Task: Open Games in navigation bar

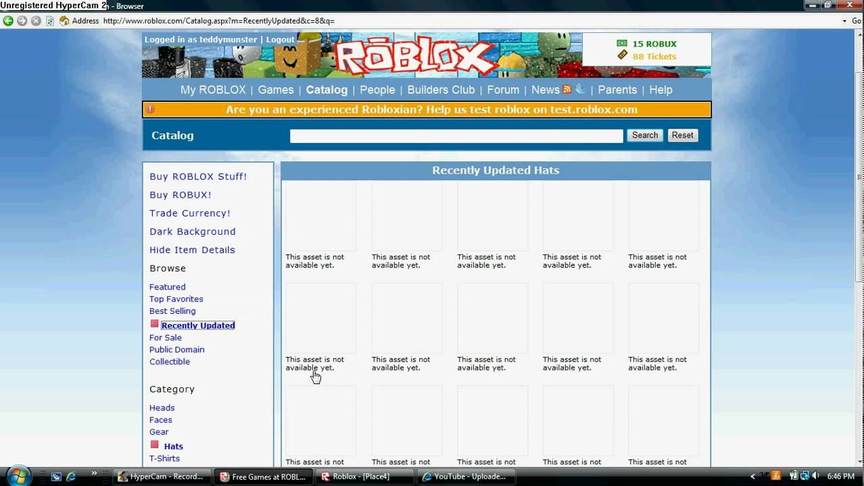Action: (276, 90)
